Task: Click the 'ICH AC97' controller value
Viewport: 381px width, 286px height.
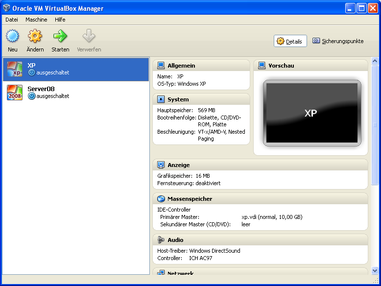Action: coord(200,258)
